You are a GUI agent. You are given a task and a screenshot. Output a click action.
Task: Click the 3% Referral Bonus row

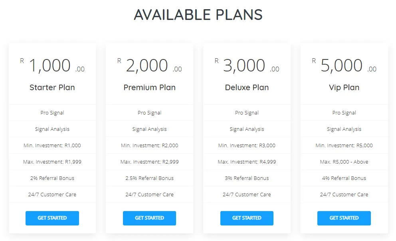pyautogui.click(x=247, y=178)
